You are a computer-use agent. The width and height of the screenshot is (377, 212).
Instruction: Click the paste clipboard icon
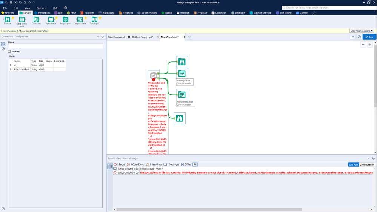pos(25,2)
